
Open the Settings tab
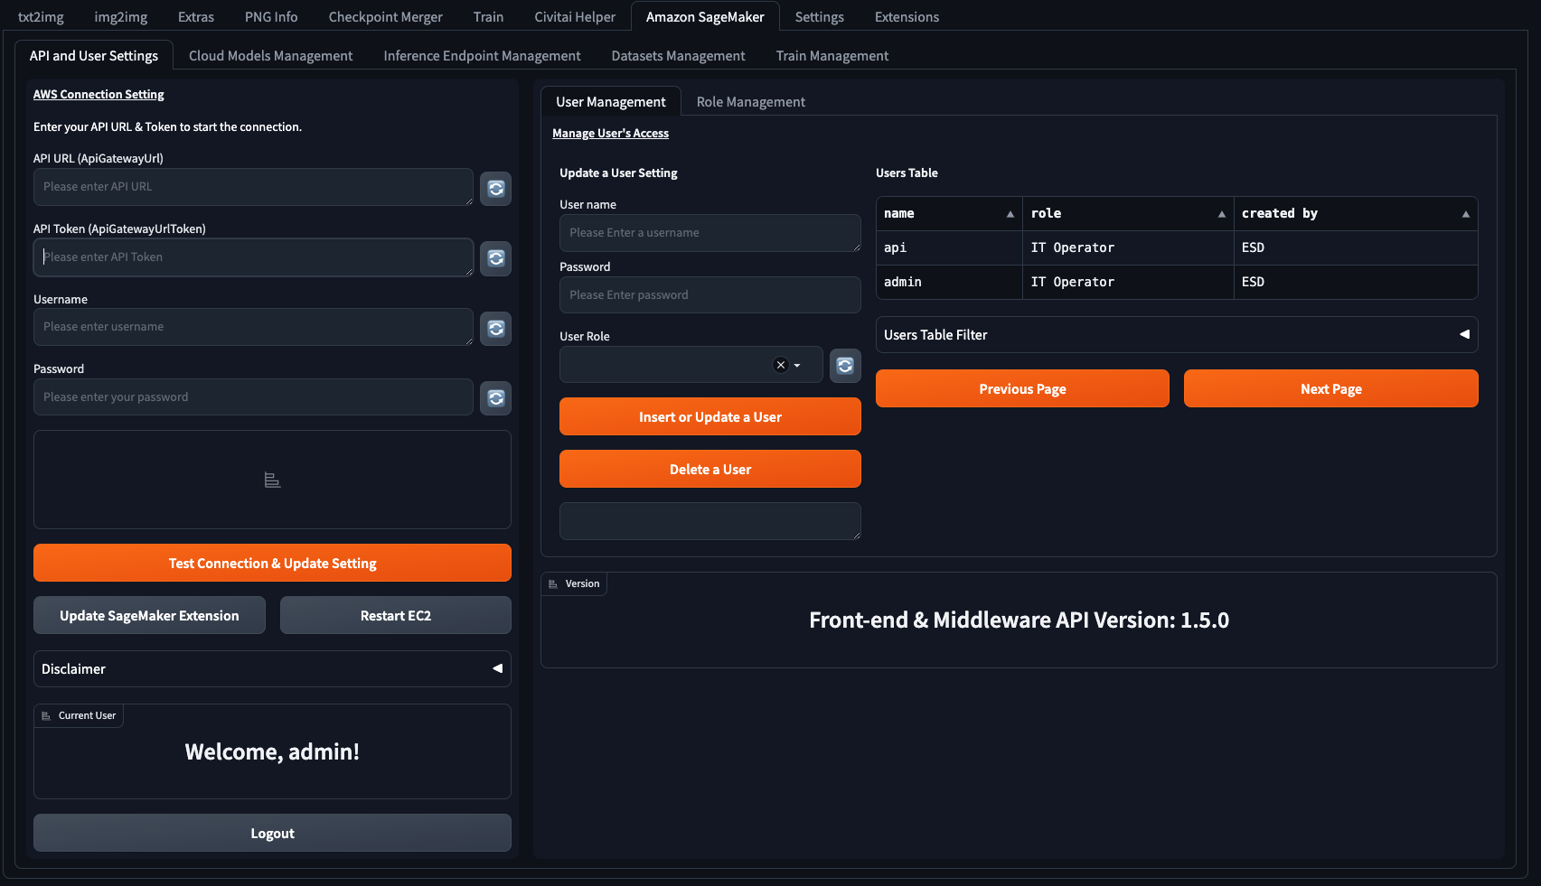819,17
